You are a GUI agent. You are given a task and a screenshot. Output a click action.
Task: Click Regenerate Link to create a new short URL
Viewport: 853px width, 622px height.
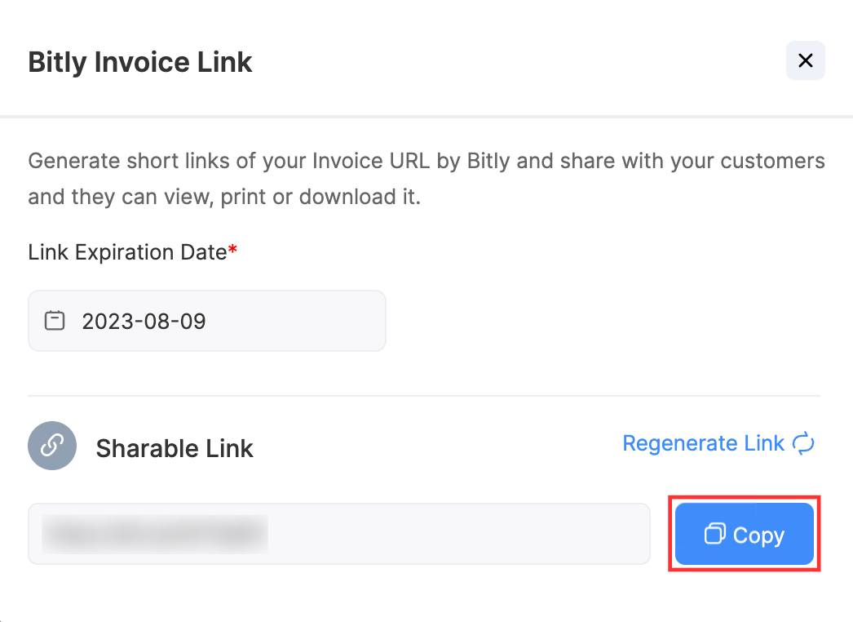(703, 443)
